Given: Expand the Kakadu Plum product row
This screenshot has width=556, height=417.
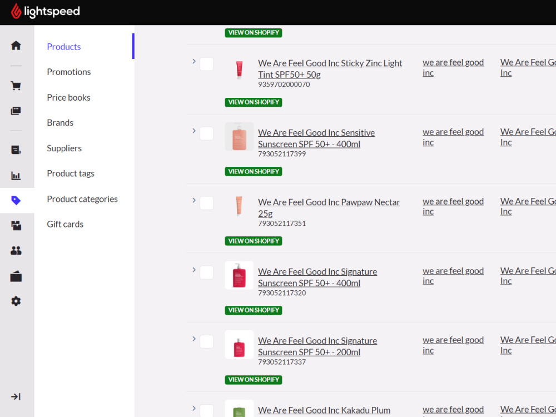Looking at the screenshot, I should coord(194,409).
